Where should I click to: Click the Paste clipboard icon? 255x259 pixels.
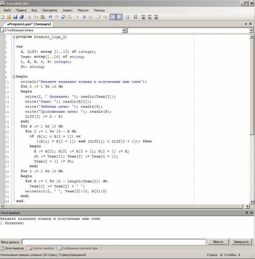coord(42,17)
